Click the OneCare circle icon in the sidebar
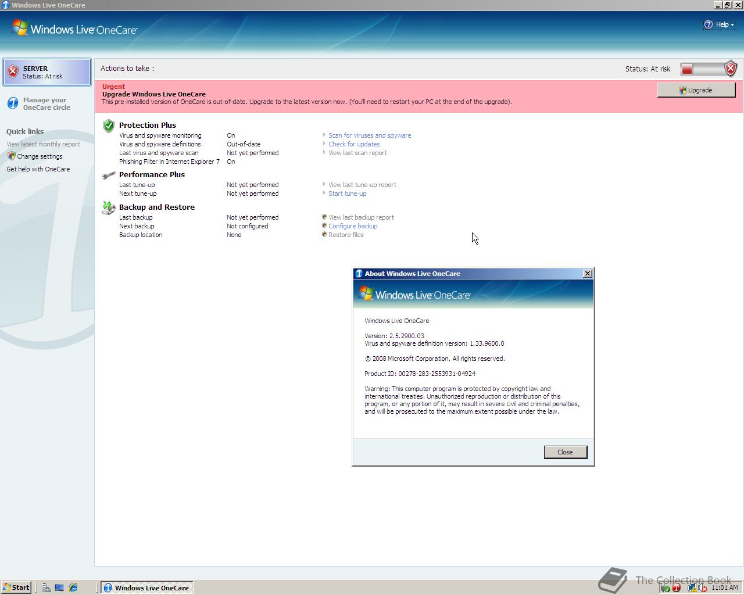Viewport: 744px width, 595px height. tap(13, 103)
